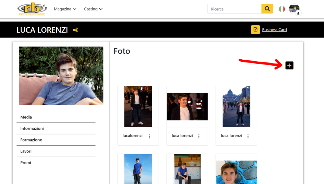
Task: Click the Italian flag language icon
Action: [282, 9]
